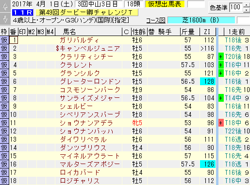This screenshot has width=250, height=185.
Task: Click the highlighted ZI value 128
Action: (208, 81)
